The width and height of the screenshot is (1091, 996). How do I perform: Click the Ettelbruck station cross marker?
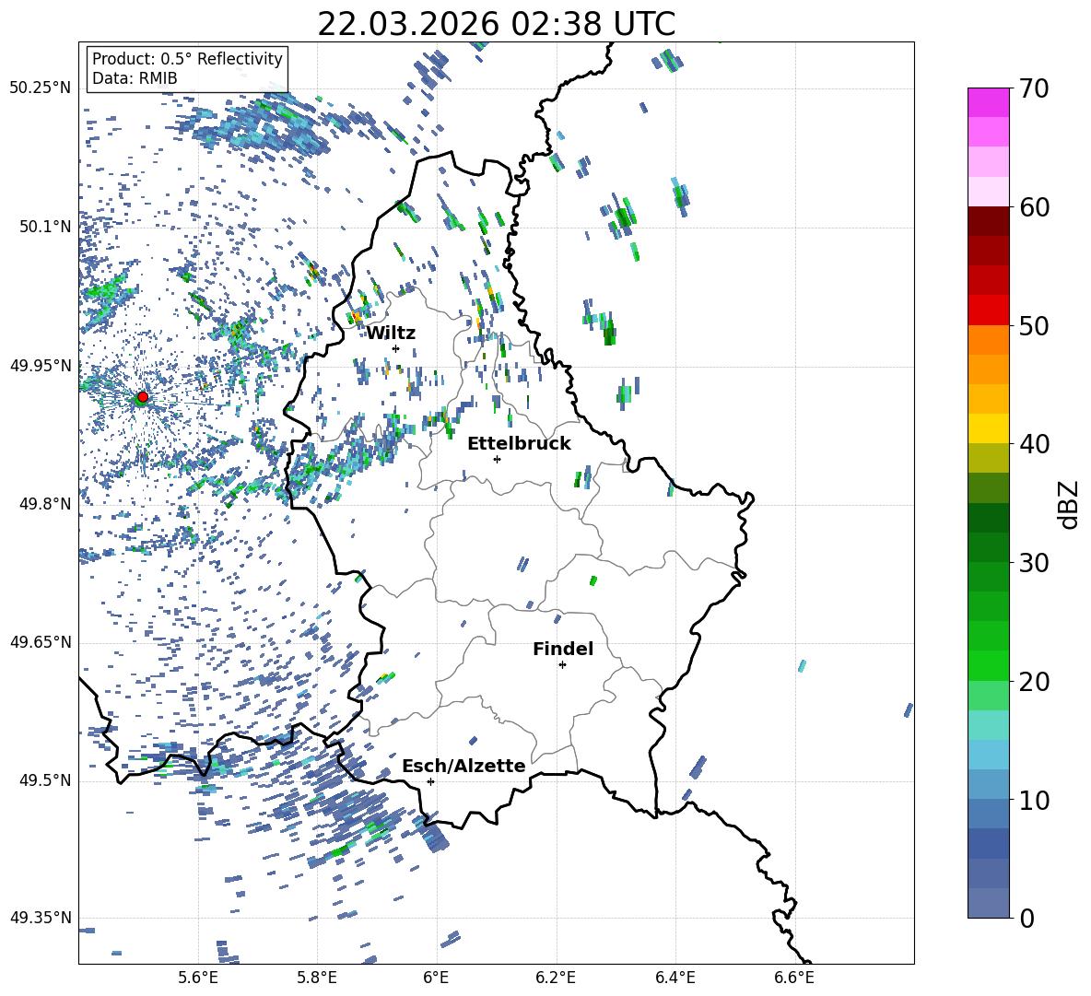pyautogui.click(x=497, y=459)
